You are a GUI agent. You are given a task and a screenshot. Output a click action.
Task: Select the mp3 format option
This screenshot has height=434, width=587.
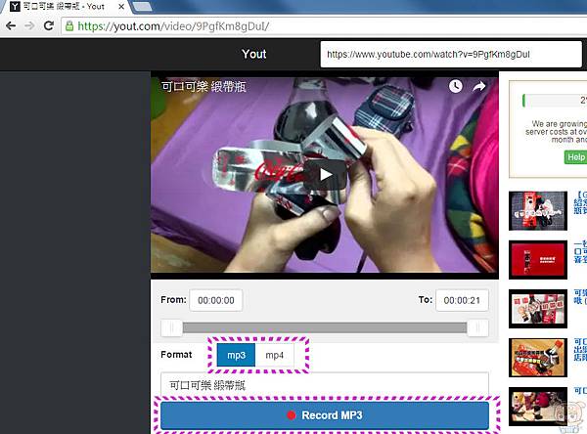pyautogui.click(x=236, y=355)
